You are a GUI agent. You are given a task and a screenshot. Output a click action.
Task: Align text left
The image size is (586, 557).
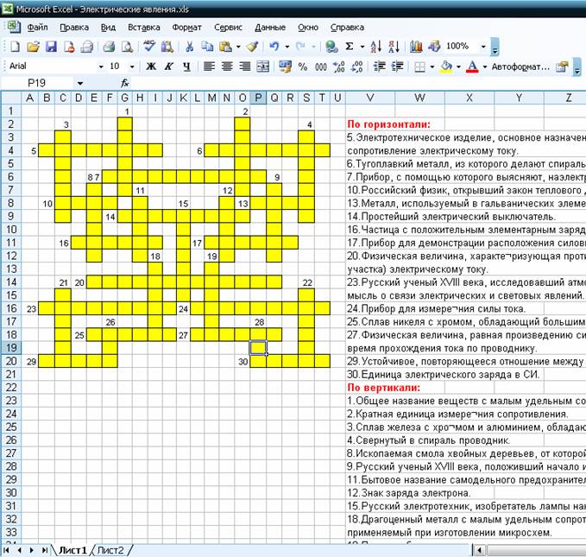click(x=209, y=66)
